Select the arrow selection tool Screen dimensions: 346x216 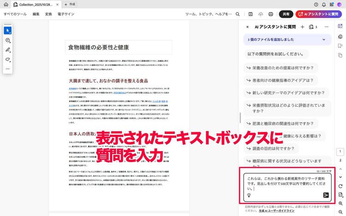pos(7,30)
